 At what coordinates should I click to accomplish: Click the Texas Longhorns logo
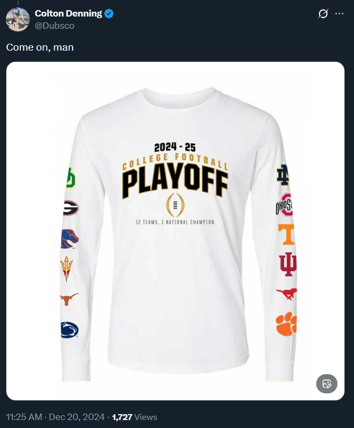coord(69,299)
